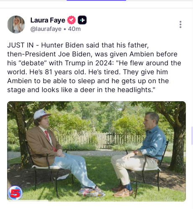Image resolution: width=193 pixels, height=209 pixels.
Task: Click the black plus subscriber badge
Action: [82, 20]
